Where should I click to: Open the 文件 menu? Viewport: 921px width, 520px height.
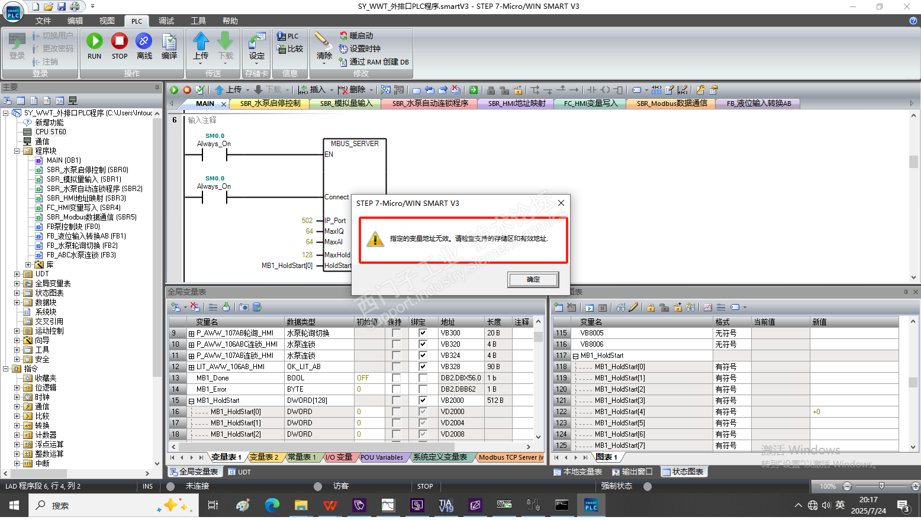tap(43, 21)
